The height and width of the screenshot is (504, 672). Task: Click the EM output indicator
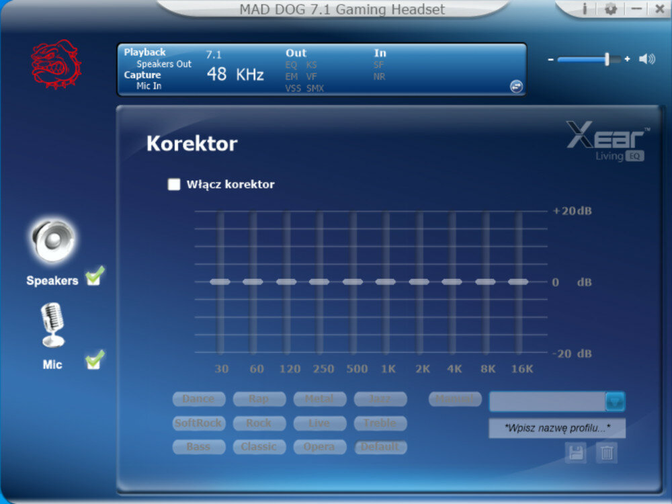[292, 77]
